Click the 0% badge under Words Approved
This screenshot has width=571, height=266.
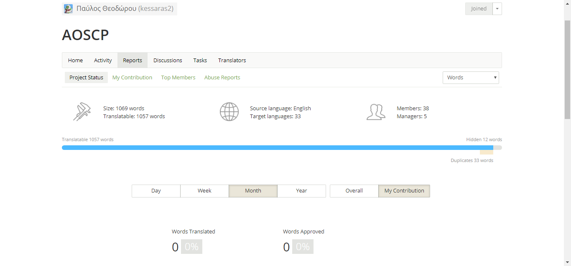303,247
